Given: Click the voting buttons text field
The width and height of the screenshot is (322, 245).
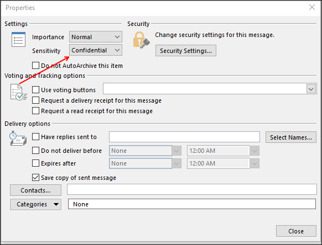Looking at the screenshot, I should point(205,89).
